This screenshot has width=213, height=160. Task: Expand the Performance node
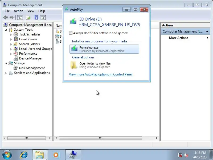[11, 54]
